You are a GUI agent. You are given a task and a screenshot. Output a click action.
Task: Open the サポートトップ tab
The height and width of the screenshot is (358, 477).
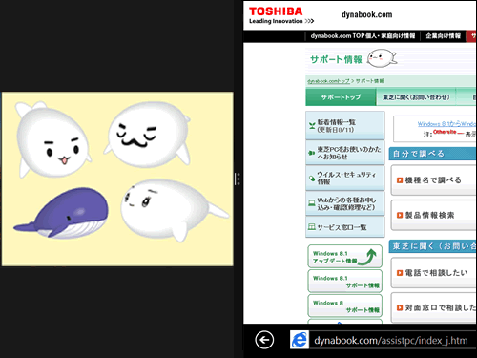coord(341,97)
